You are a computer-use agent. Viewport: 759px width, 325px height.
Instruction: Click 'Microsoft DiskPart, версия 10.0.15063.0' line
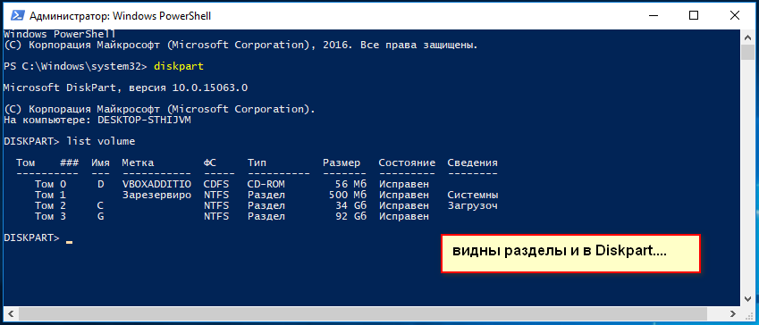point(125,88)
